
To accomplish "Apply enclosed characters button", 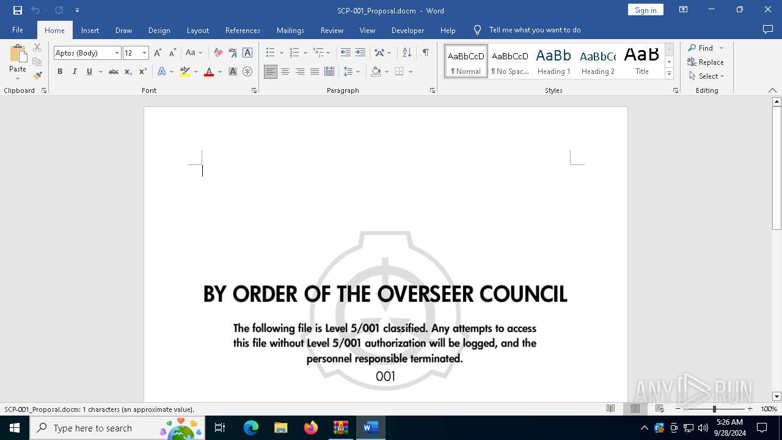I will tap(247, 71).
